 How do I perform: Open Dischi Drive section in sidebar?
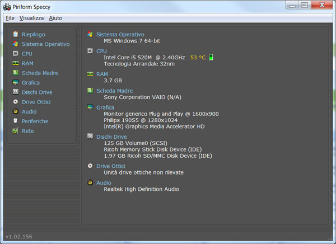[37, 92]
